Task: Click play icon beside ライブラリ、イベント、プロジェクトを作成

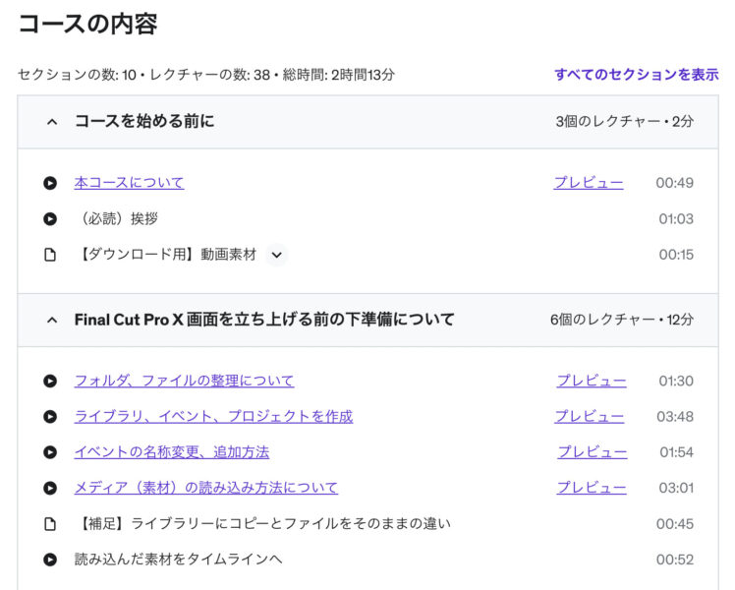Action: click(50, 416)
